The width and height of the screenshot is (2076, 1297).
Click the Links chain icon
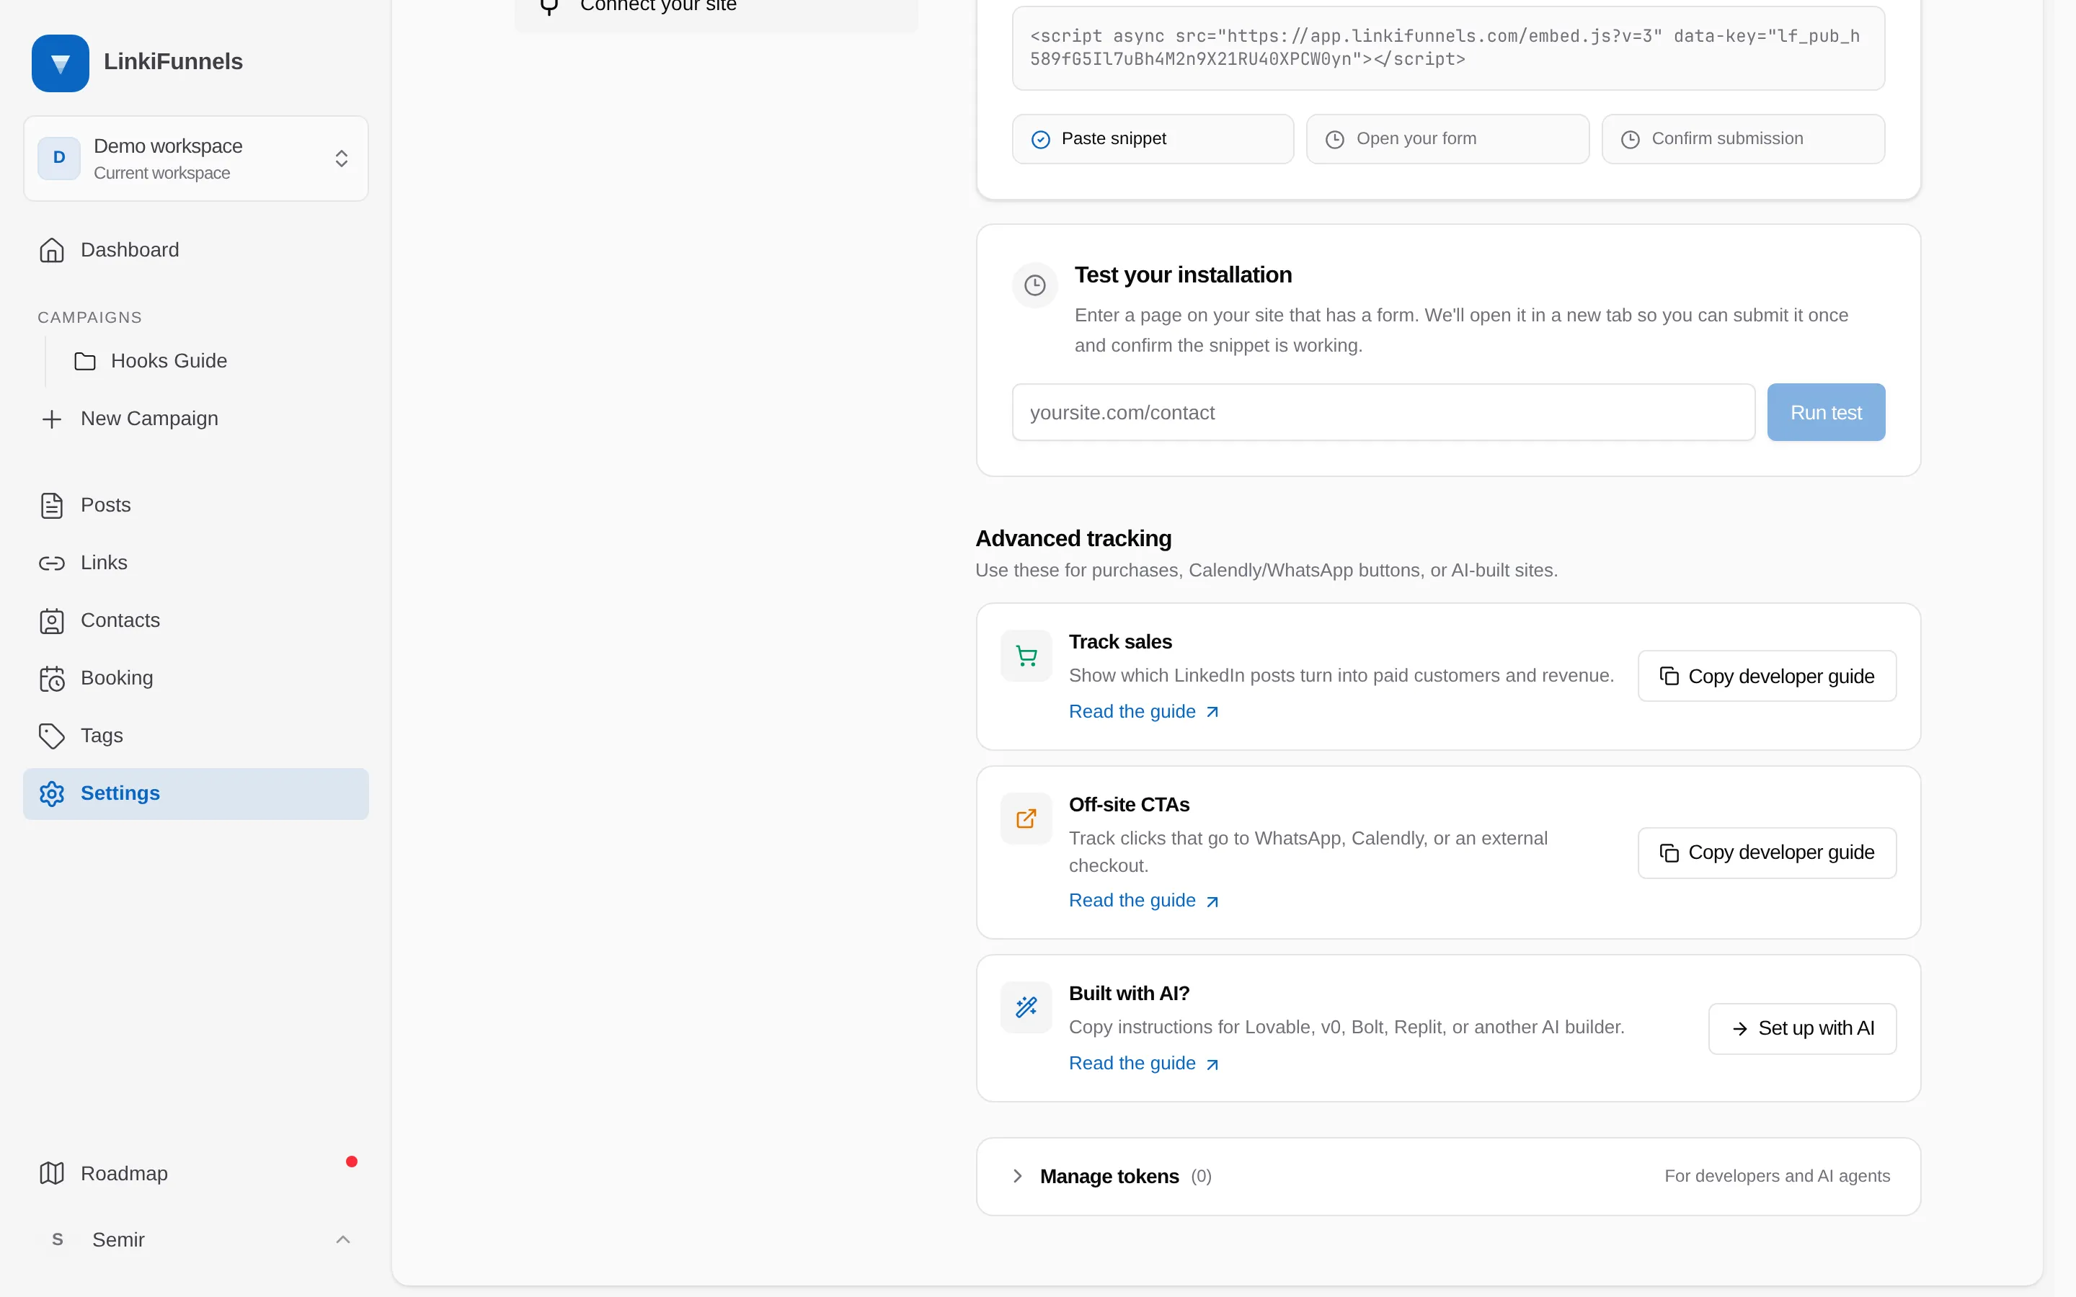(x=51, y=563)
